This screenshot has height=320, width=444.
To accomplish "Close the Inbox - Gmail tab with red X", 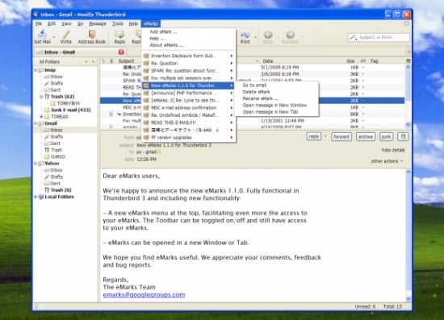I will (x=121, y=52).
